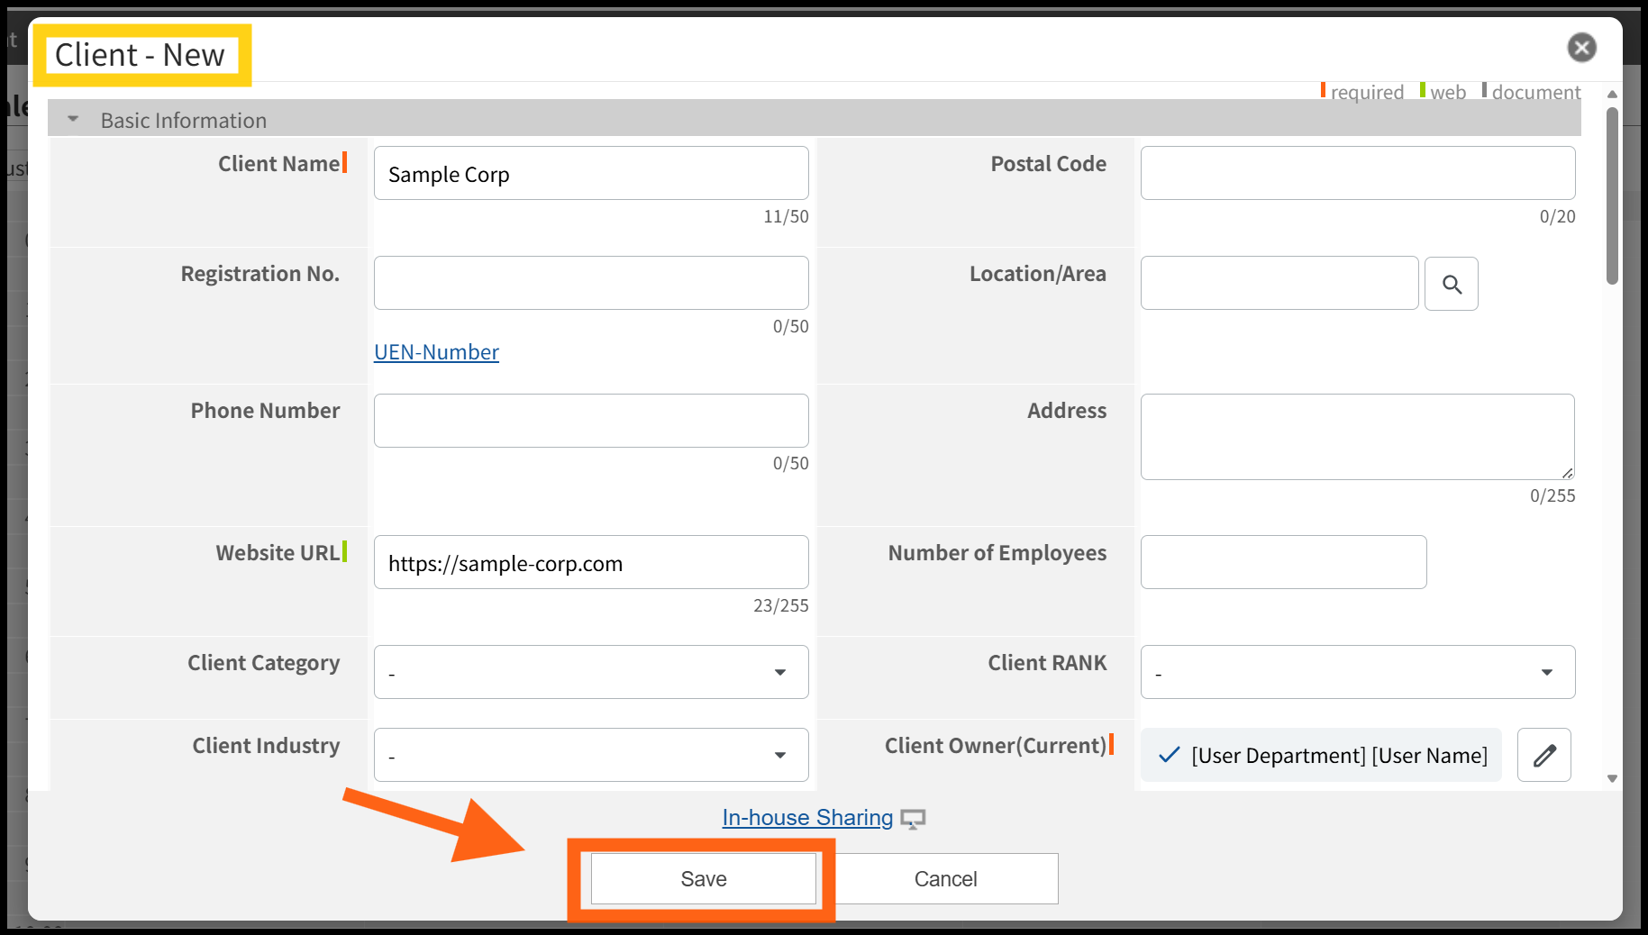1648x935 pixels.
Task: Click the Save button
Action: (703, 879)
